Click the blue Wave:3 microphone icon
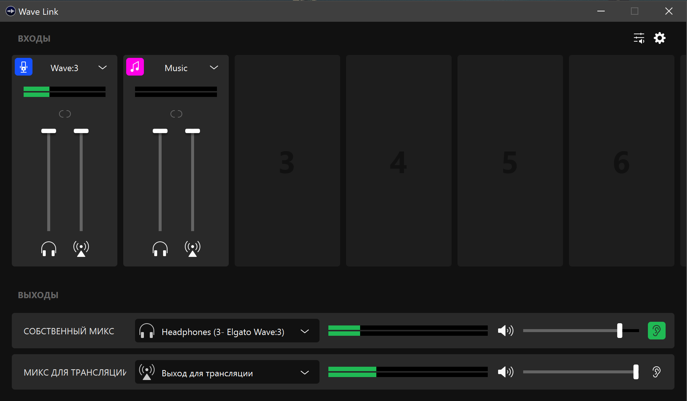This screenshot has height=401, width=687. [24, 67]
